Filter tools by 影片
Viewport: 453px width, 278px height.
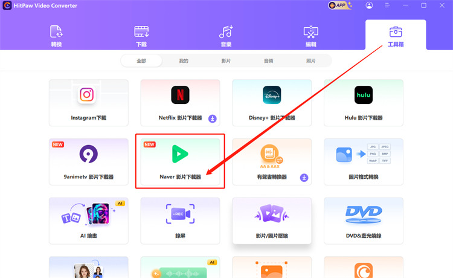tap(226, 60)
